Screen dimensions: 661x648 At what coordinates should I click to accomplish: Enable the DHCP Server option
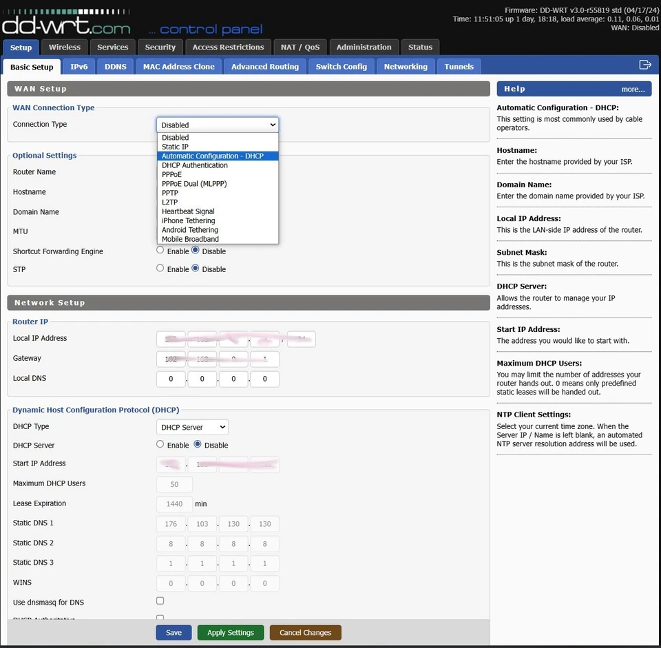point(160,444)
